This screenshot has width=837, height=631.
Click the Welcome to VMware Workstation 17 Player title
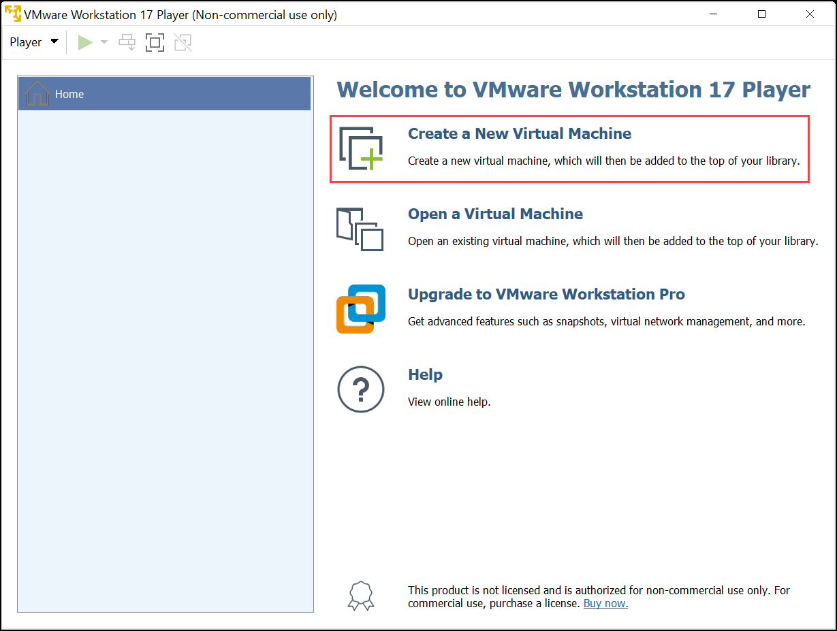573,90
